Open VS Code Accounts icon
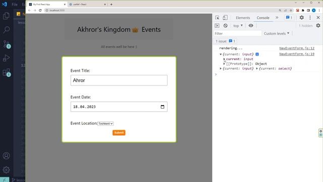This screenshot has height=182, width=323. tap(6, 156)
